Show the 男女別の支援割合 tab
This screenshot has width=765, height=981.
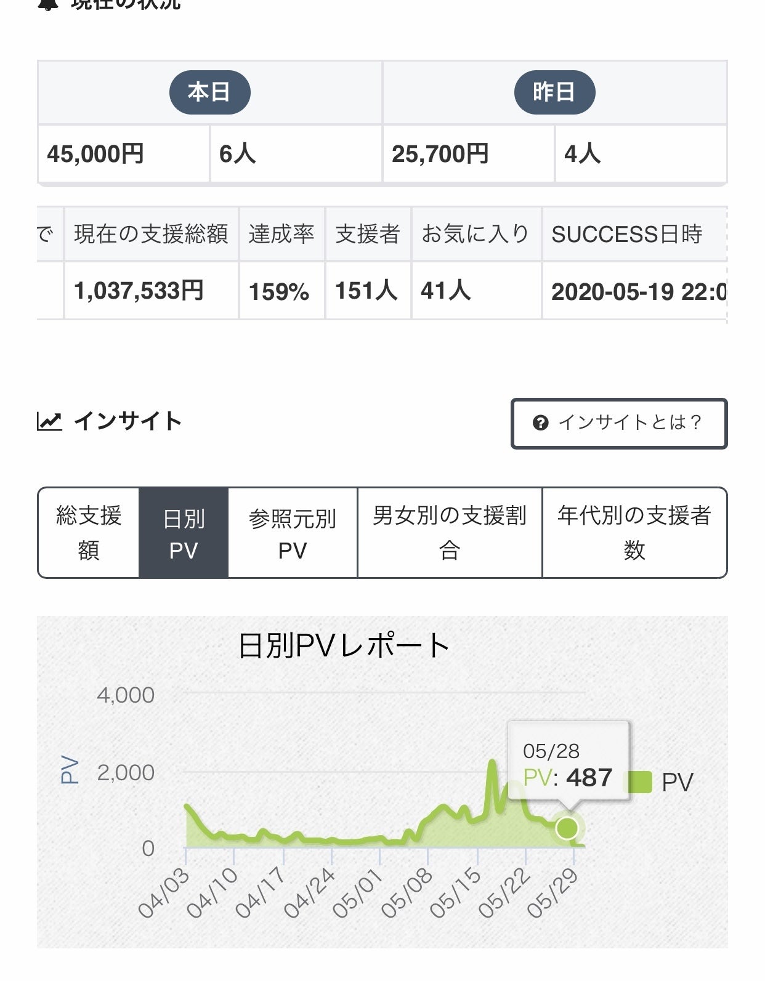click(x=450, y=533)
